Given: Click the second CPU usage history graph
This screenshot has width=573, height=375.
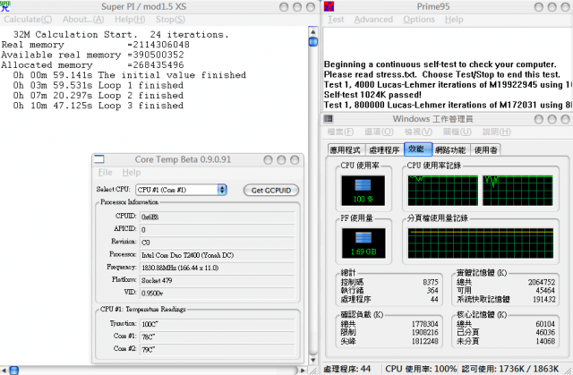Looking at the screenshot, I should pyautogui.click(x=517, y=191).
